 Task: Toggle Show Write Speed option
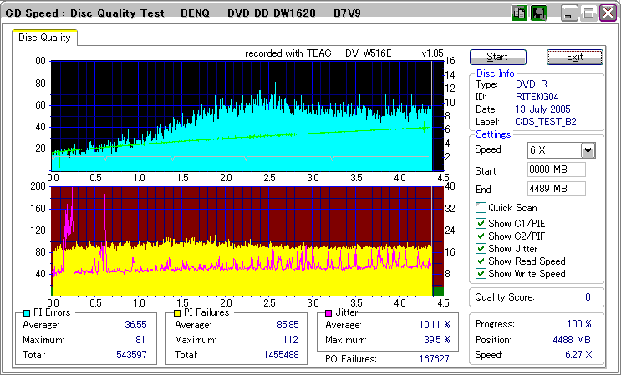[x=481, y=273]
